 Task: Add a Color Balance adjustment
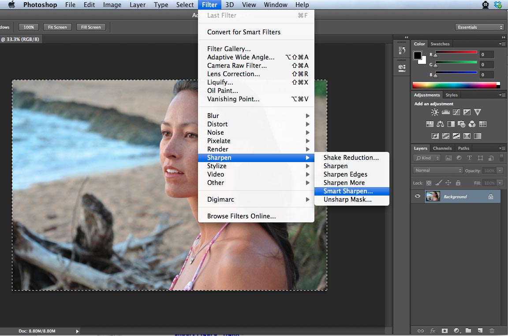tap(440, 124)
